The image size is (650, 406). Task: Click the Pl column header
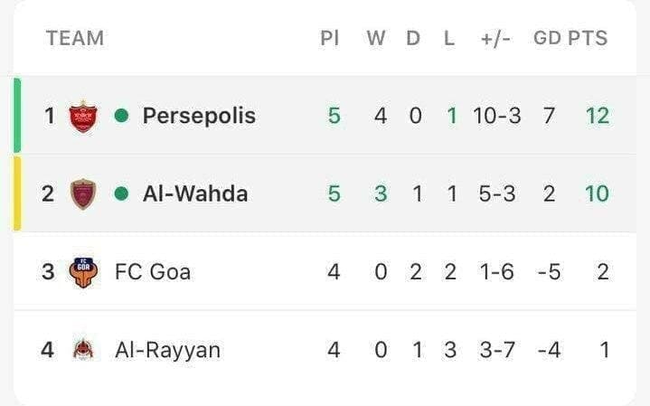point(330,38)
